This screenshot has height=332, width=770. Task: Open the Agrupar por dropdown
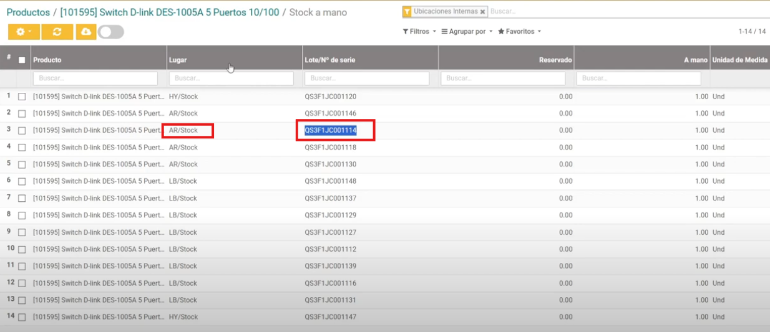pyautogui.click(x=467, y=31)
